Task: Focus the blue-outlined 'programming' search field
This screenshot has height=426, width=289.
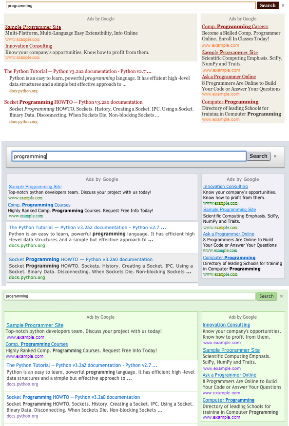Action: pyautogui.click(x=129, y=156)
